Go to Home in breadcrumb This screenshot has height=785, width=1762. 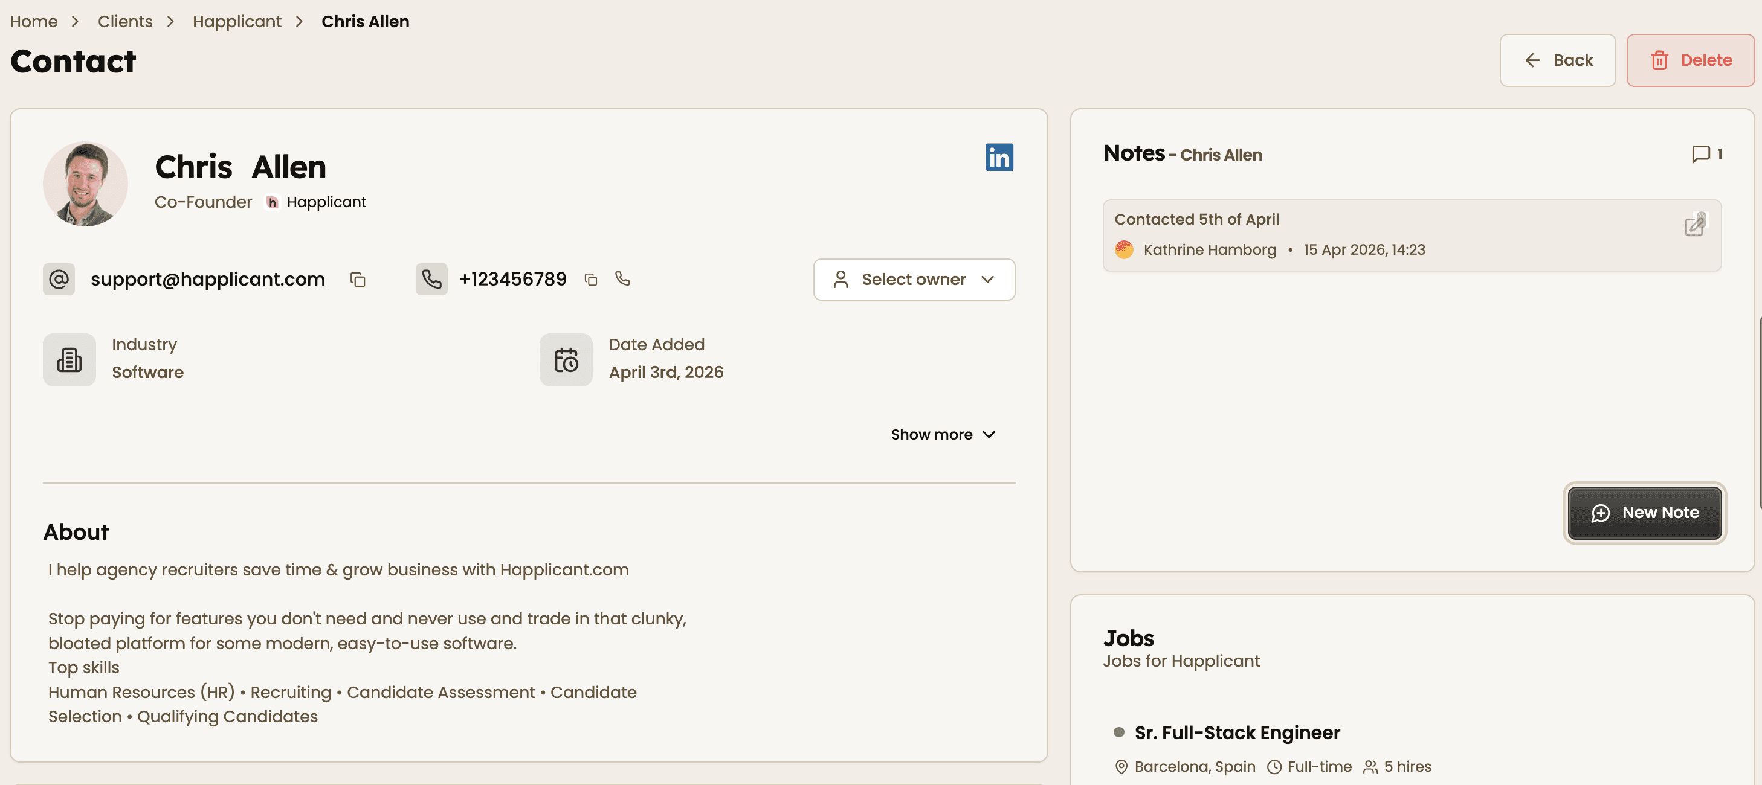(x=33, y=21)
